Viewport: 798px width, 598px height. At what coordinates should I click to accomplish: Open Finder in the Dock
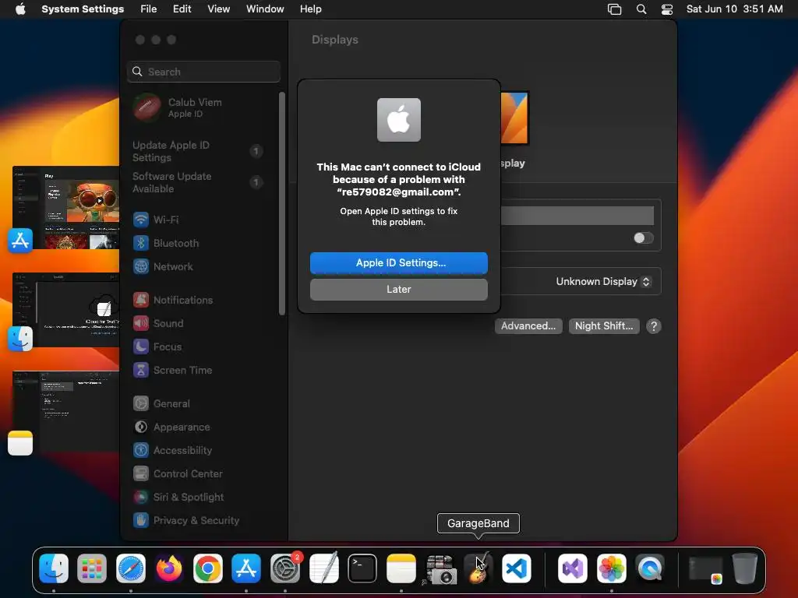pyautogui.click(x=54, y=568)
